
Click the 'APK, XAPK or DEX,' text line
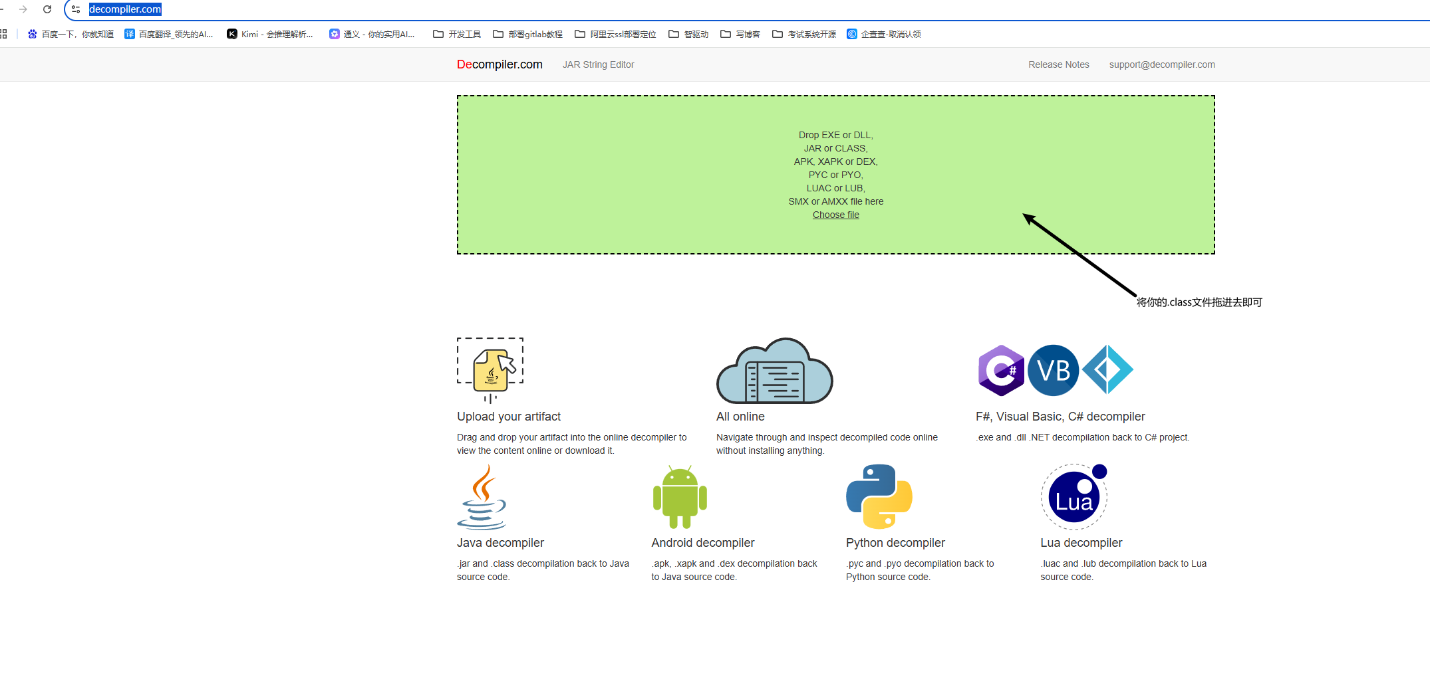tap(836, 161)
